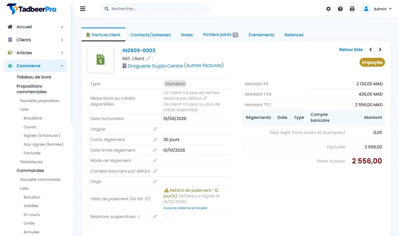Open Nouvelle proposition in sidebar
The height and width of the screenshot is (236, 399).
40,101
